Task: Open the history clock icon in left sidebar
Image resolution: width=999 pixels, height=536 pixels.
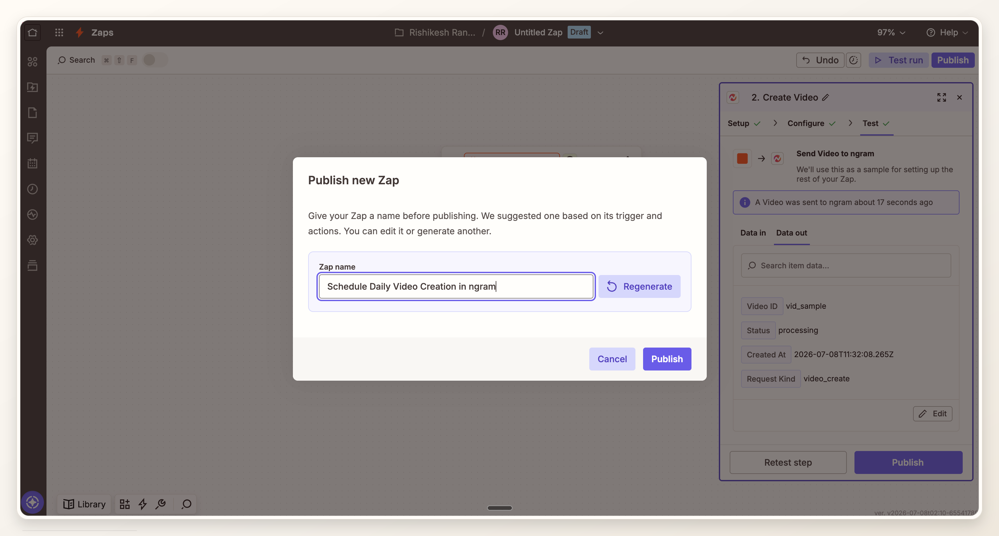Action: tap(32, 189)
